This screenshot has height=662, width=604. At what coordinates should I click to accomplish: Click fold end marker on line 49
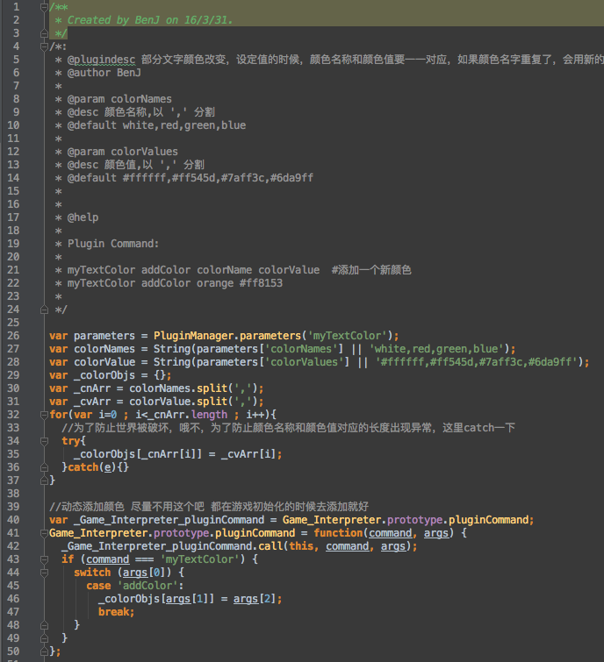click(44, 638)
